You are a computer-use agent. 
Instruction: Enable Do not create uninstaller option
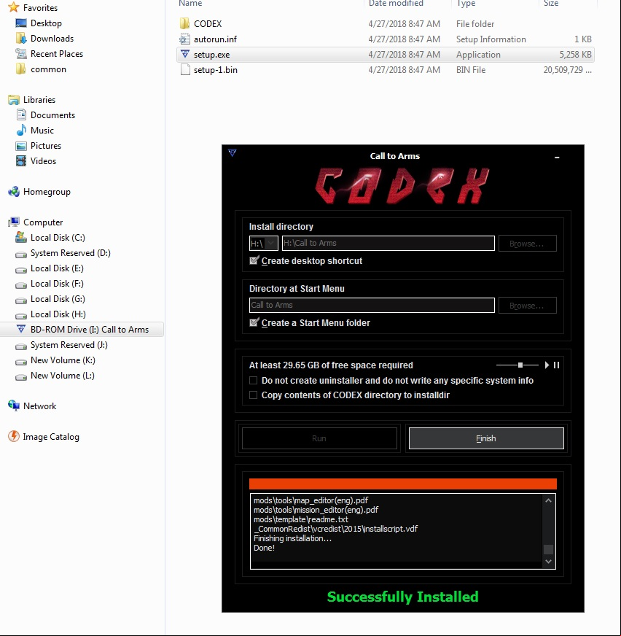(x=254, y=381)
